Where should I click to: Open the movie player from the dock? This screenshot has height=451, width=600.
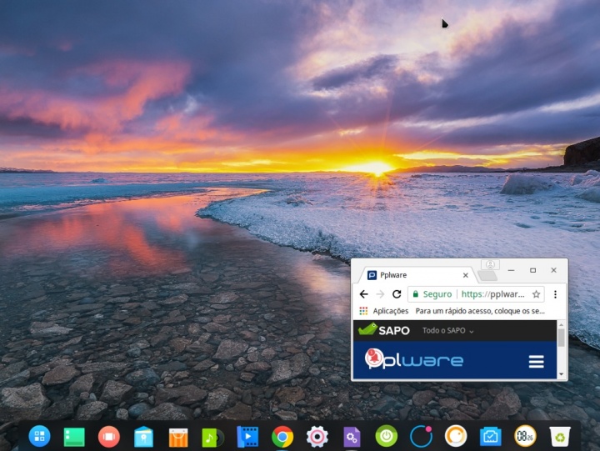coord(247,436)
